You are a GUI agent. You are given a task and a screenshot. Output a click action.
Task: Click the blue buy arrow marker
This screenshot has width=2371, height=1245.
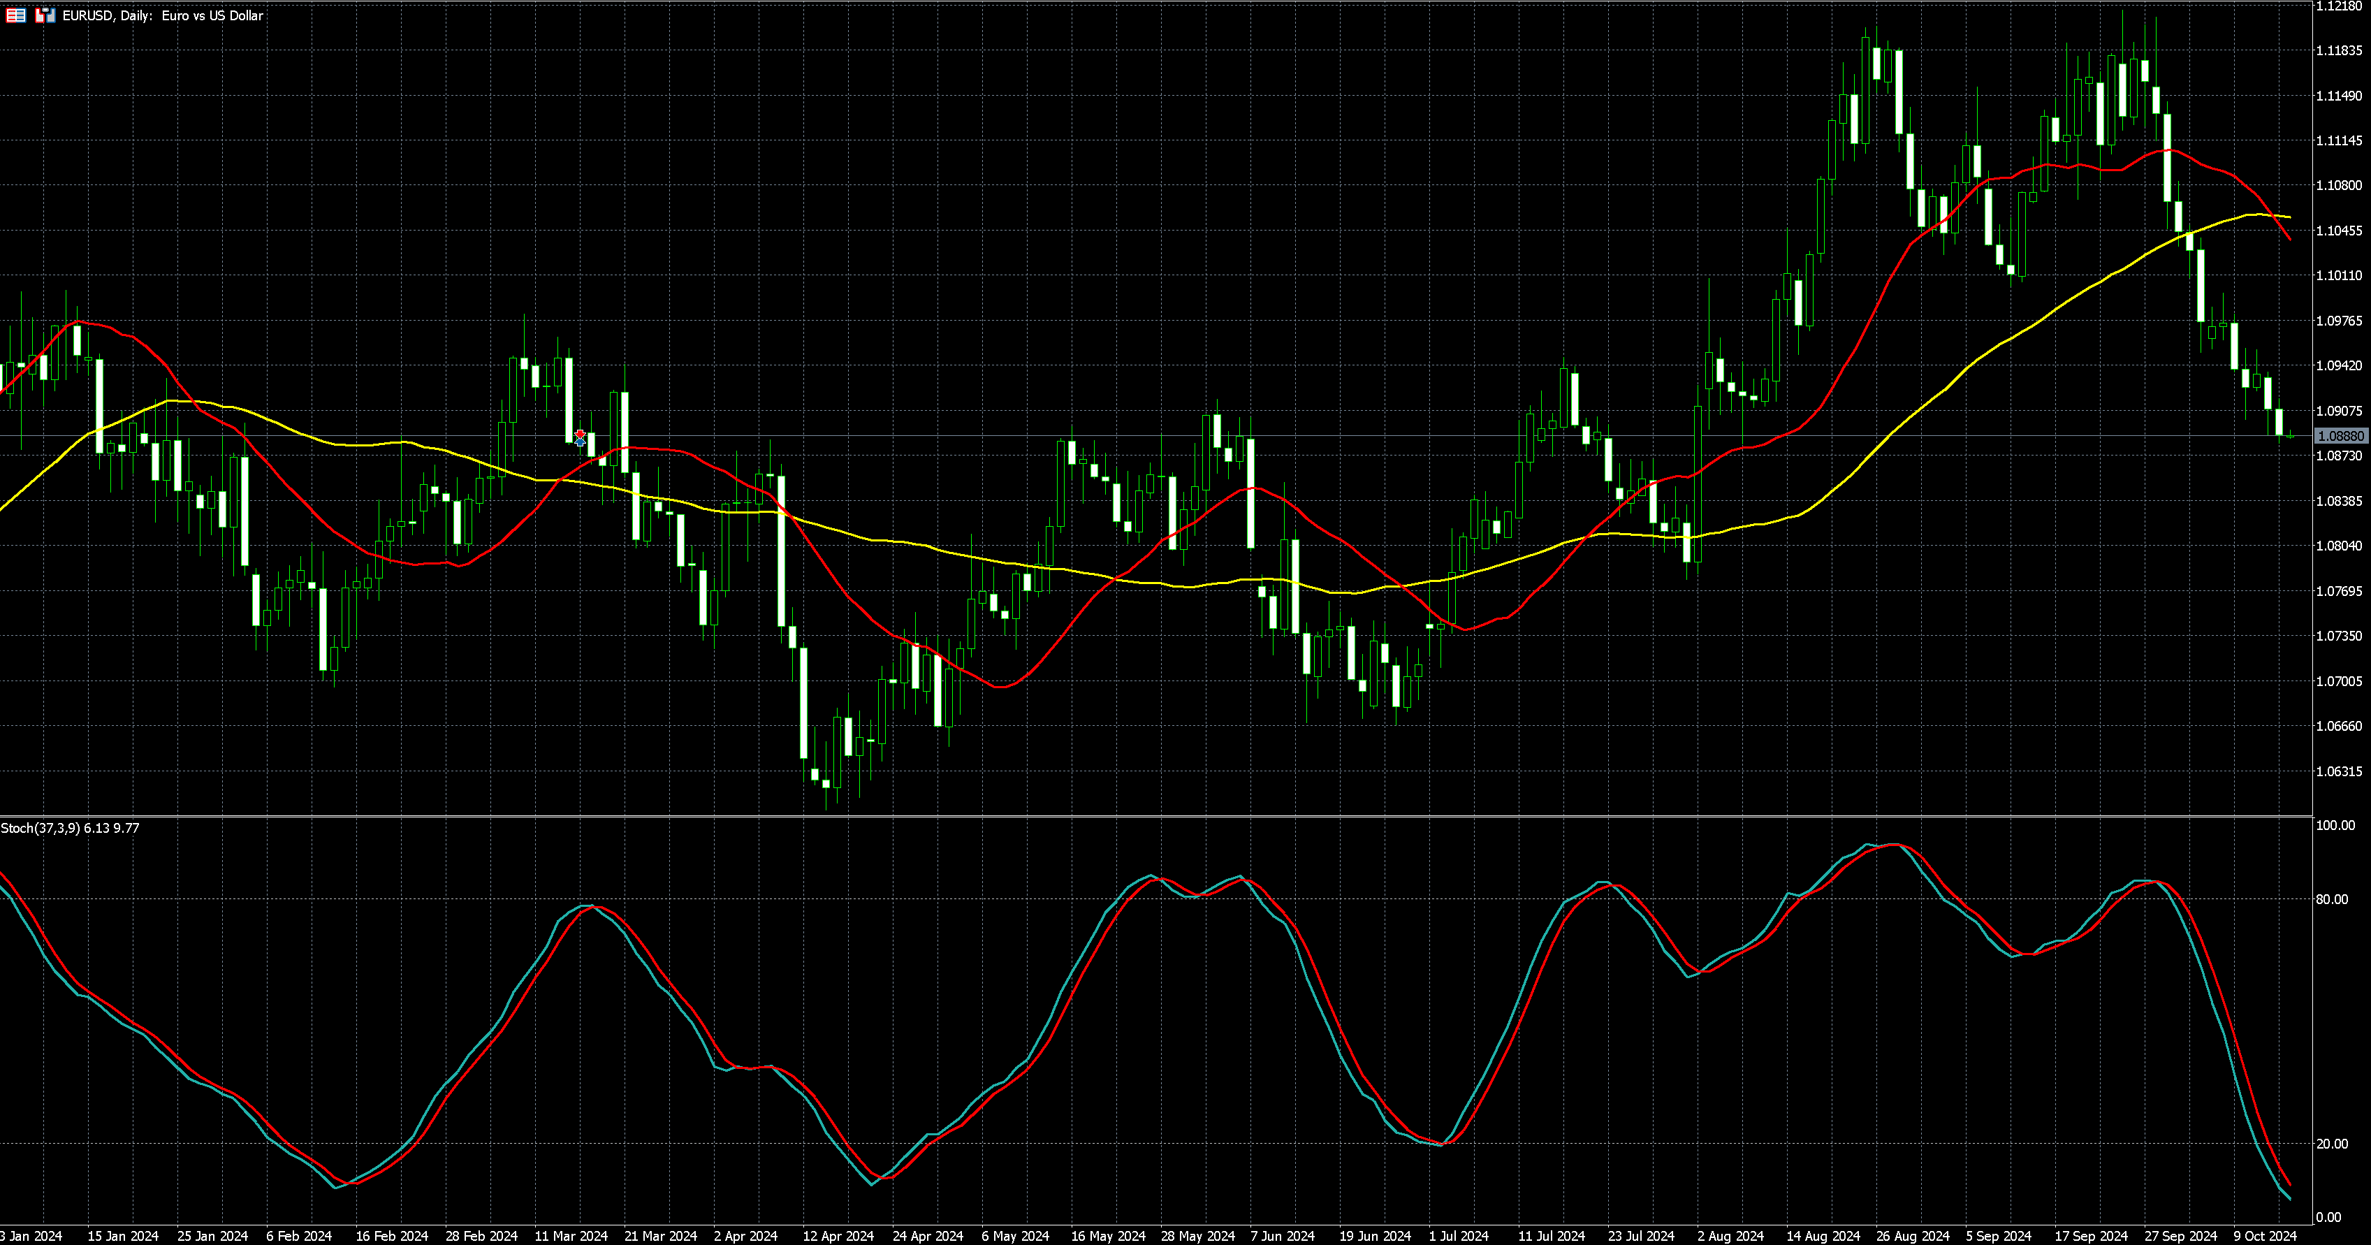click(580, 443)
